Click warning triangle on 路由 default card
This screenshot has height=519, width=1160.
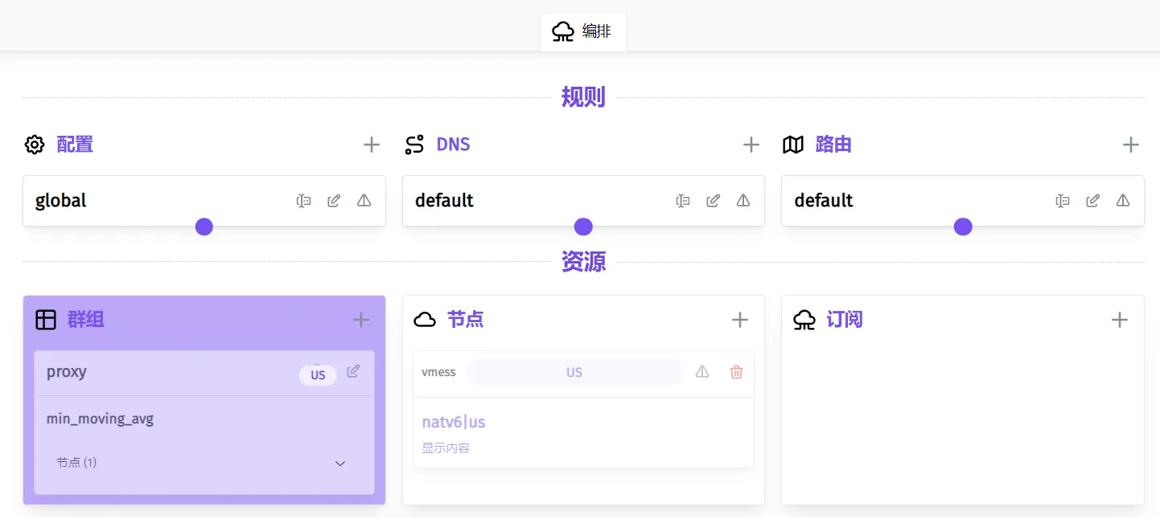click(x=1123, y=201)
